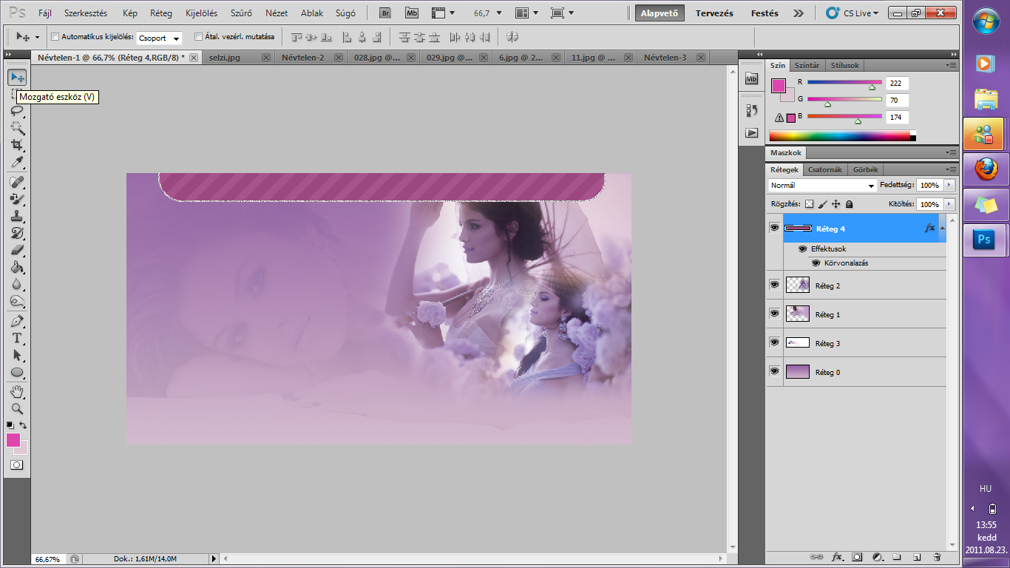
Task: Choose the Horizontal Type tool
Action: tap(16, 338)
